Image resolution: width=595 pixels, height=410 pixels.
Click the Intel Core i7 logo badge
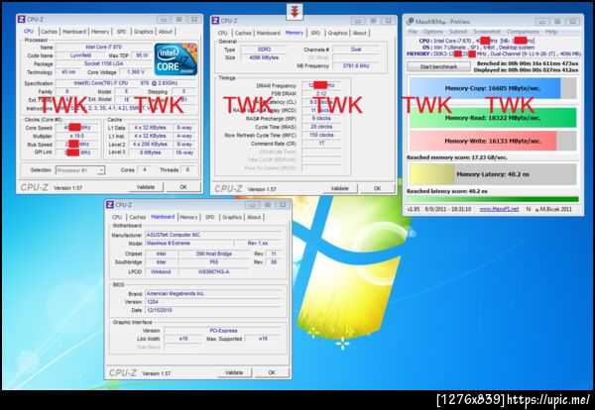[176, 59]
